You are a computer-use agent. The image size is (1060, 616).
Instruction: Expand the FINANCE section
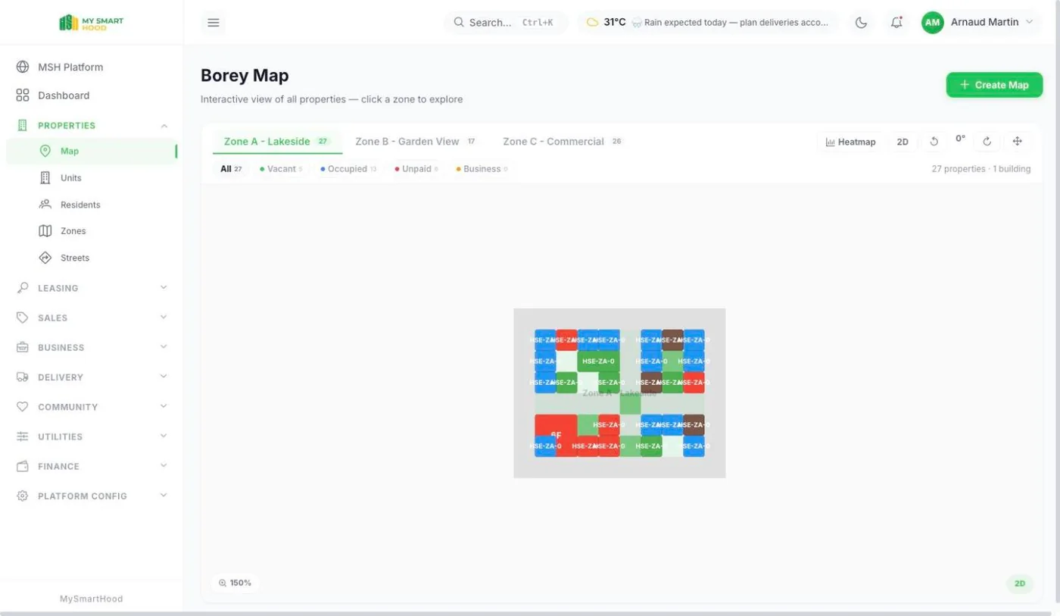pyautogui.click(x=91, y=466)
